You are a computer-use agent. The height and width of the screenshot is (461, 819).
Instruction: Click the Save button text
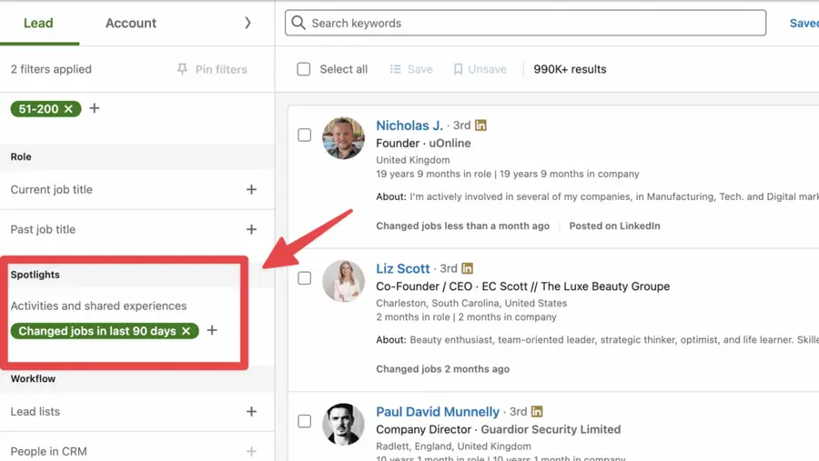tap(420, 69)
